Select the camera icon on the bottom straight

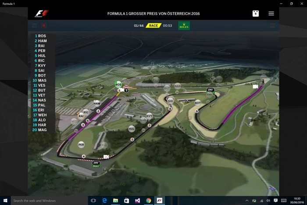pyautogui.click(x=106, y=157)
